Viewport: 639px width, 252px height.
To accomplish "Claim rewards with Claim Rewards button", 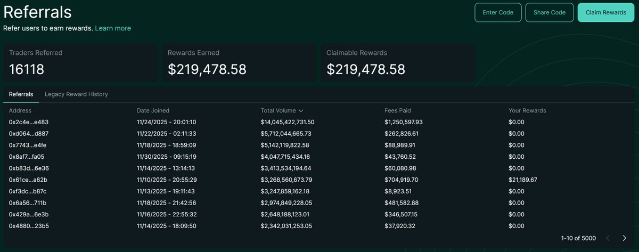I will [x=606, y=12].
